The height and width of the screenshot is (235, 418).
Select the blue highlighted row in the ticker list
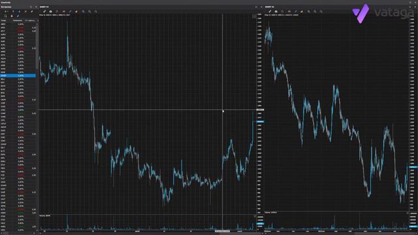tap(18, 76)
